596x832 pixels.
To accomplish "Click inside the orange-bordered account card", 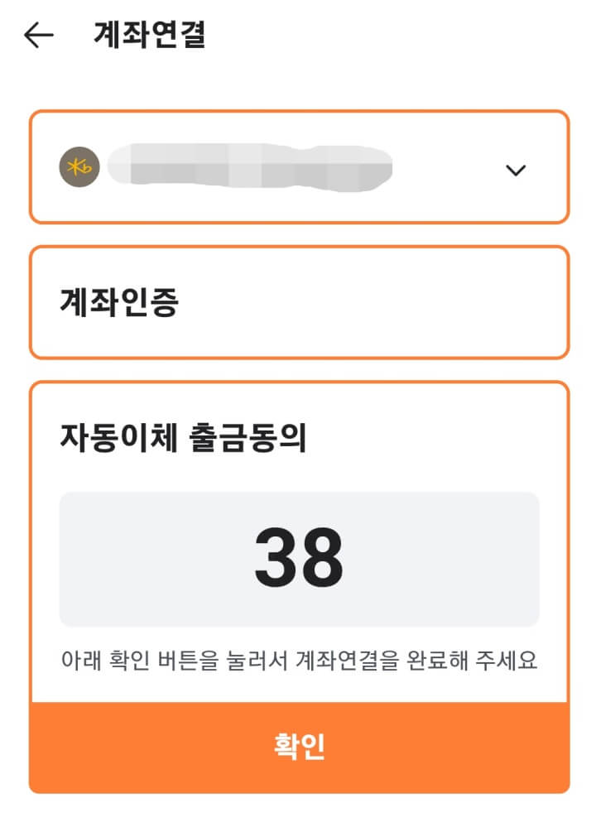I will coord(298,166).
